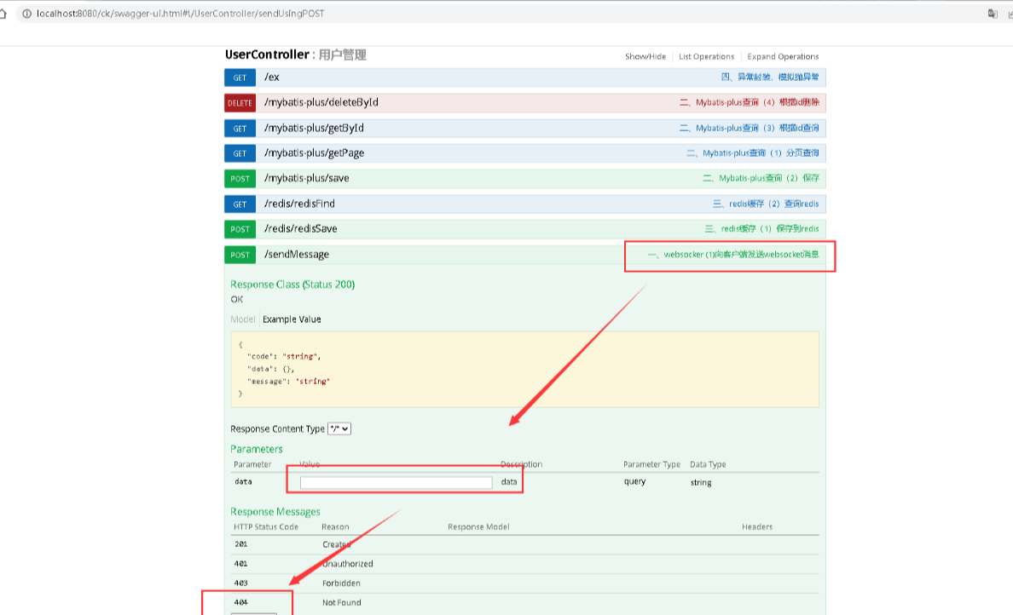This screenshot has height=615, width=1013.
Task: Click the DELETE badge for /mybatis-plus/deleteById
Action: click(x=240, y=102)
